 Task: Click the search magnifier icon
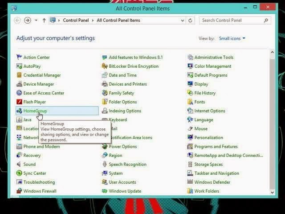(266, 20)
